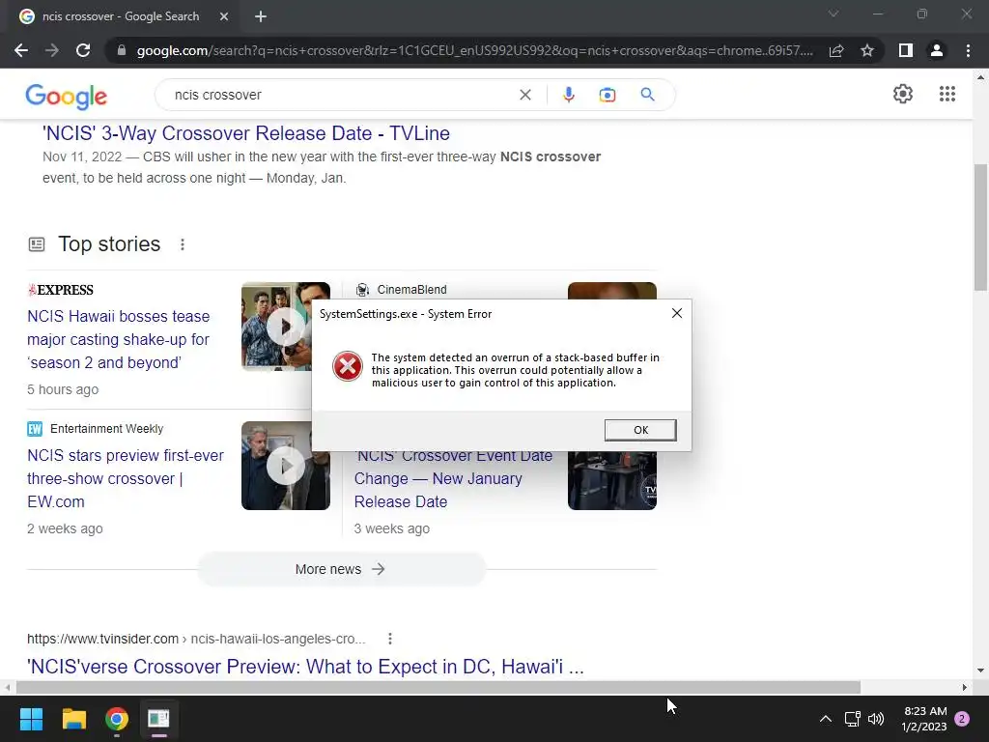The width and height of the screenshot is (989, 742).
Task: Open options dots next to tvinsider result
Action: pos(390,639)
